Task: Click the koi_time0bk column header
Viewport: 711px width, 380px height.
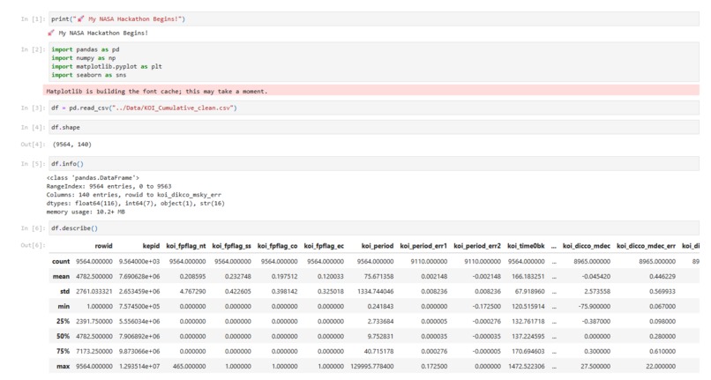Action: 526,246
